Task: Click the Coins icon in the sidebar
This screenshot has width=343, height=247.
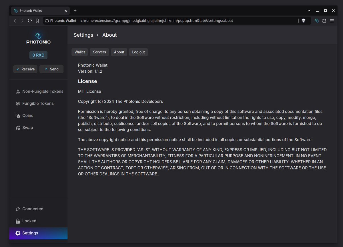Action: tap(18, 115)
